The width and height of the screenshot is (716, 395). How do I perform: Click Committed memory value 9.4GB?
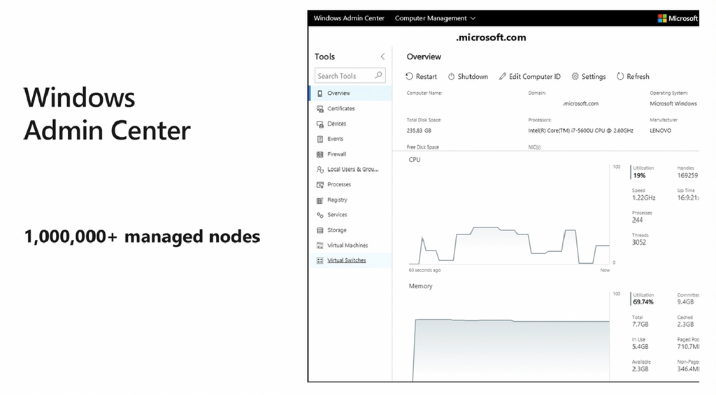point(685,302)
